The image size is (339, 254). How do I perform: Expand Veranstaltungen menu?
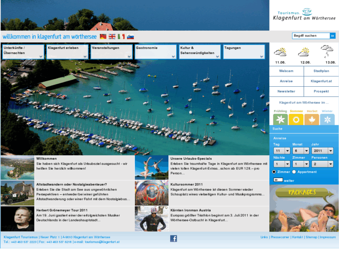[x=111, y=52]
